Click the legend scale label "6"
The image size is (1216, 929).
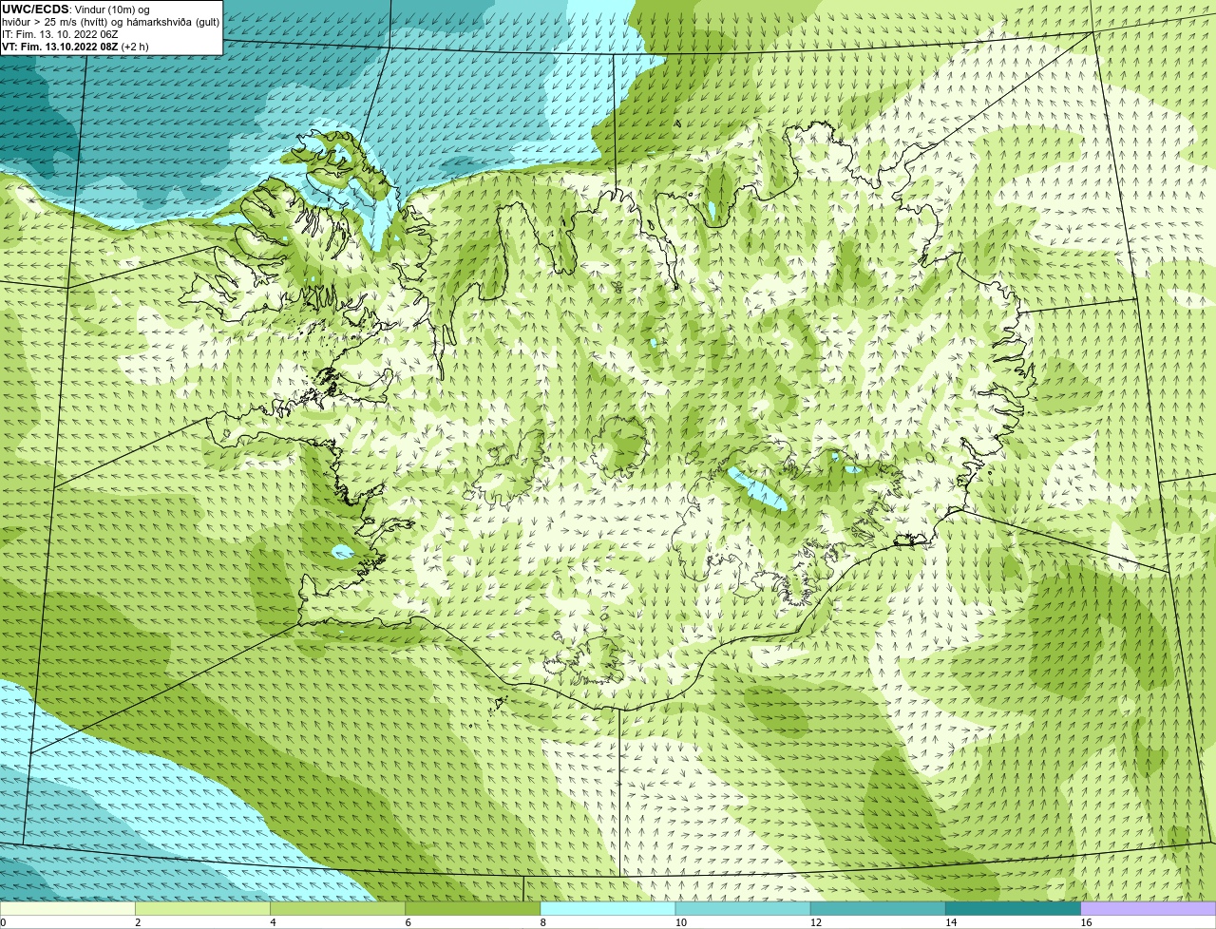[408, 922]
